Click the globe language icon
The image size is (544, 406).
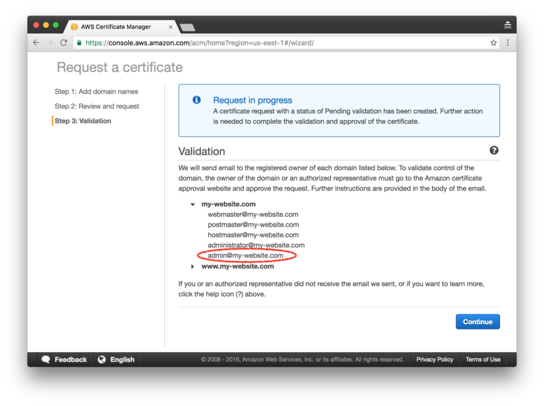102,360
